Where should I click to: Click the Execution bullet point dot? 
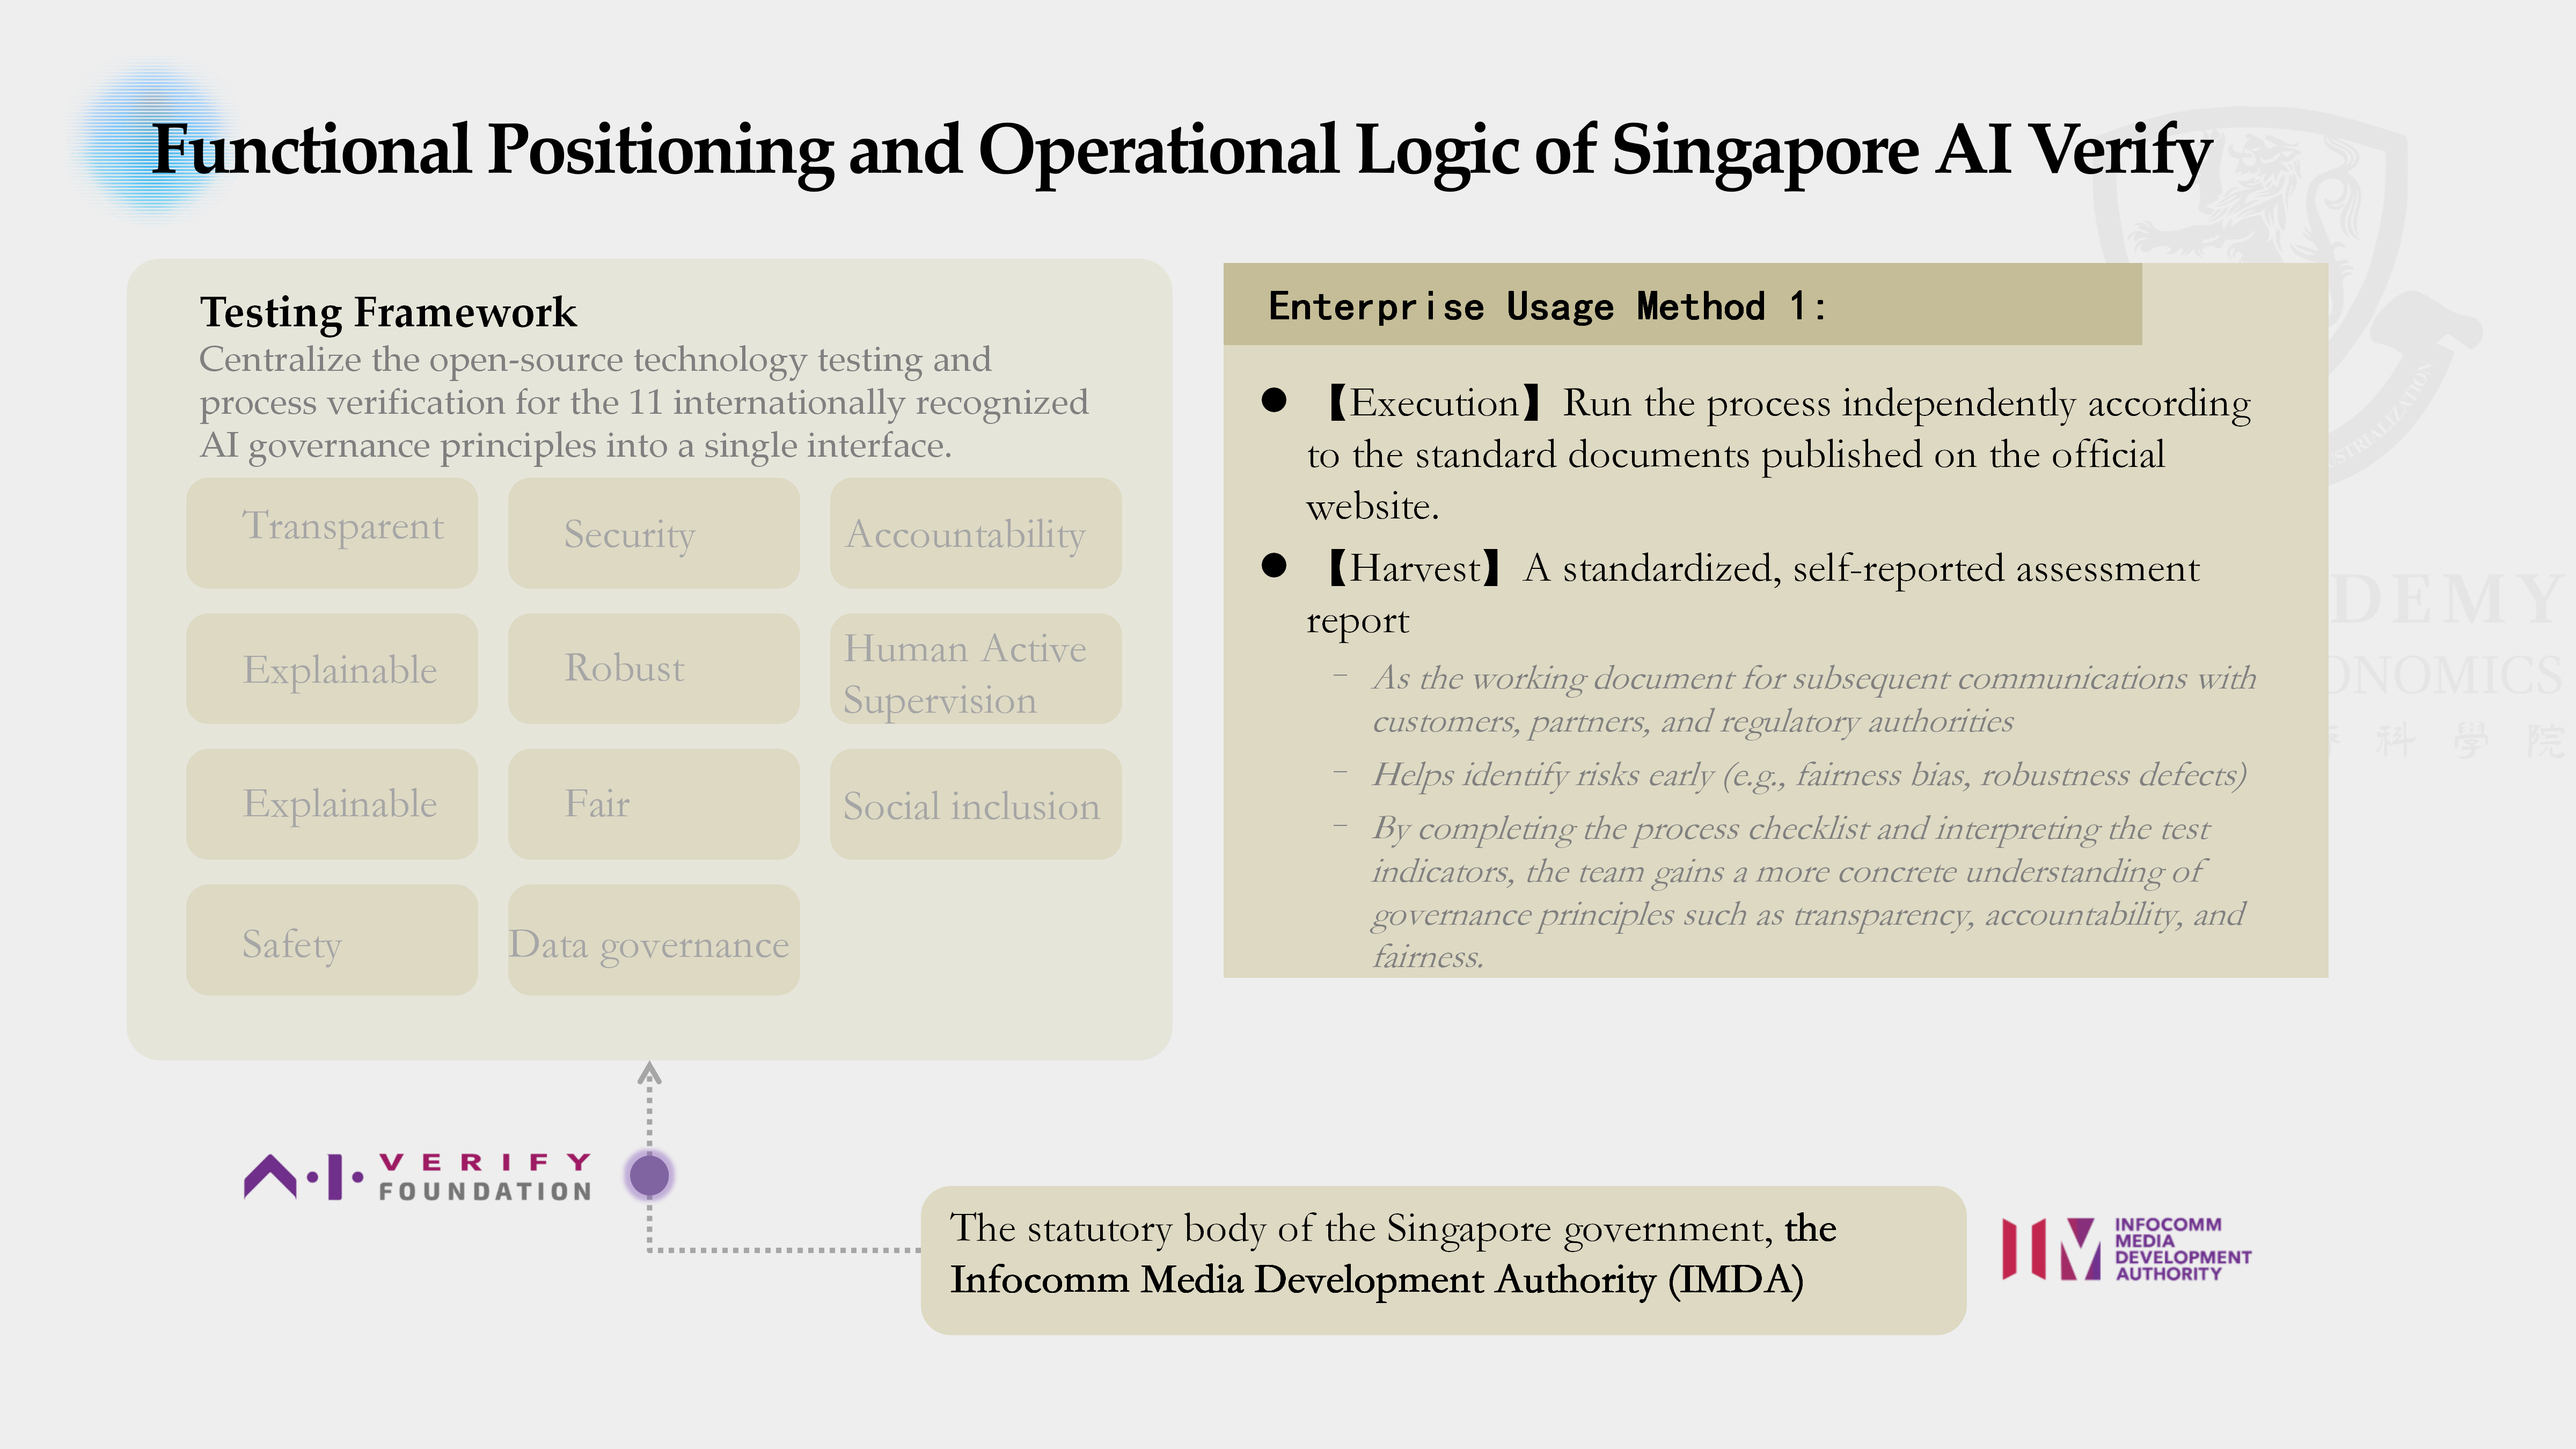pyautogui.click(x=1273, y=401)
